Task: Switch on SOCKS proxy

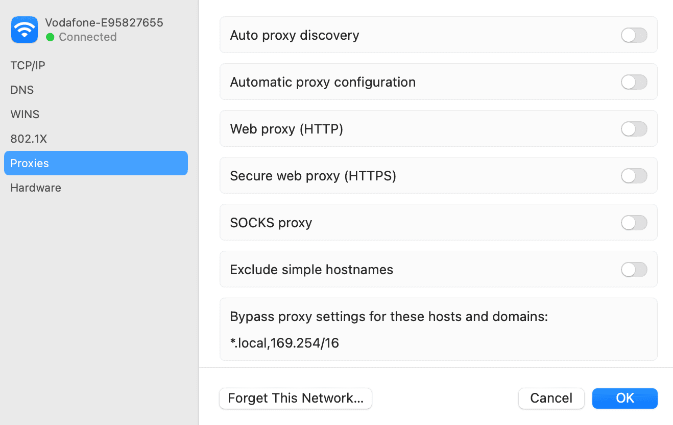Action: pyautogui.click(x=634, y=223)
